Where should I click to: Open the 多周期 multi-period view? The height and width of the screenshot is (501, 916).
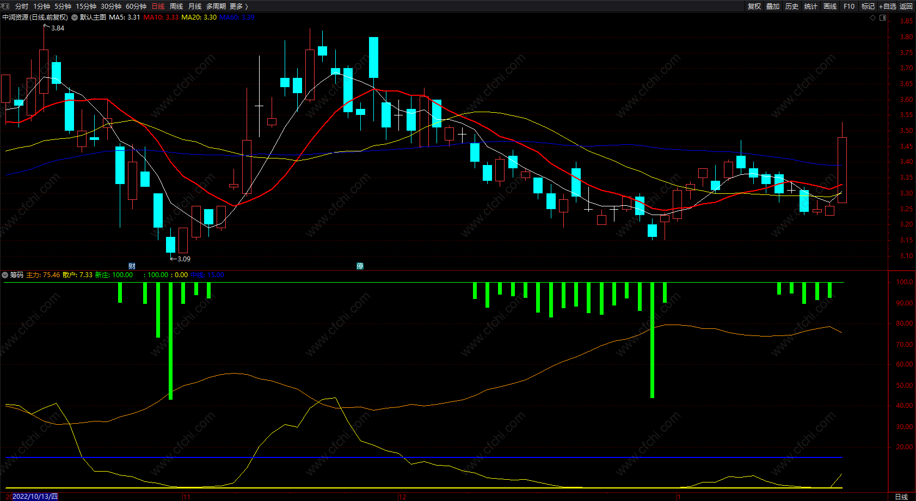(216, 6)
